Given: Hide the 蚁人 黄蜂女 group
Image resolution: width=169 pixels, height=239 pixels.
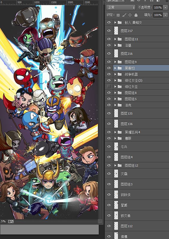Looking at the screenshot, I should pyautogui.click(x=109, y=23).
